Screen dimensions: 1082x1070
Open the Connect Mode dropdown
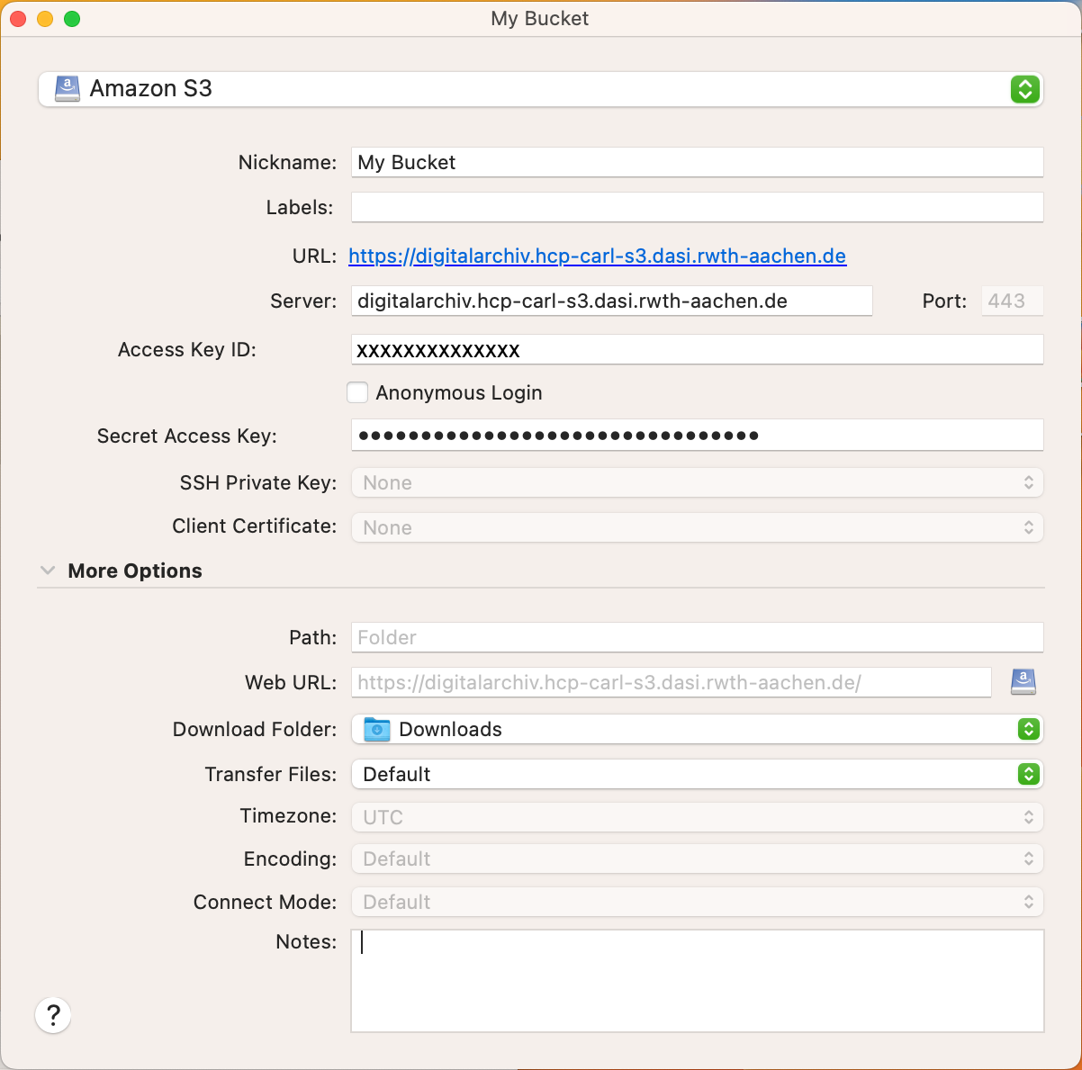1030,901
